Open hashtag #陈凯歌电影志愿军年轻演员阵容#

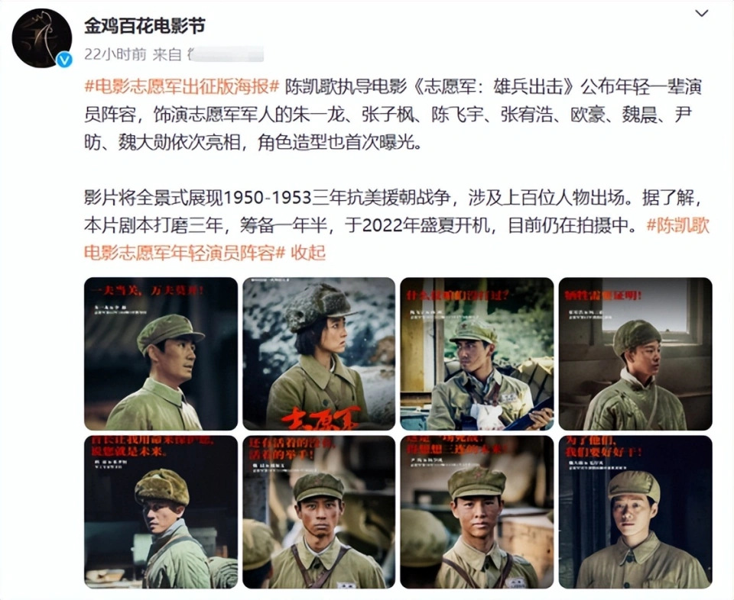click(x=397, y=239)
